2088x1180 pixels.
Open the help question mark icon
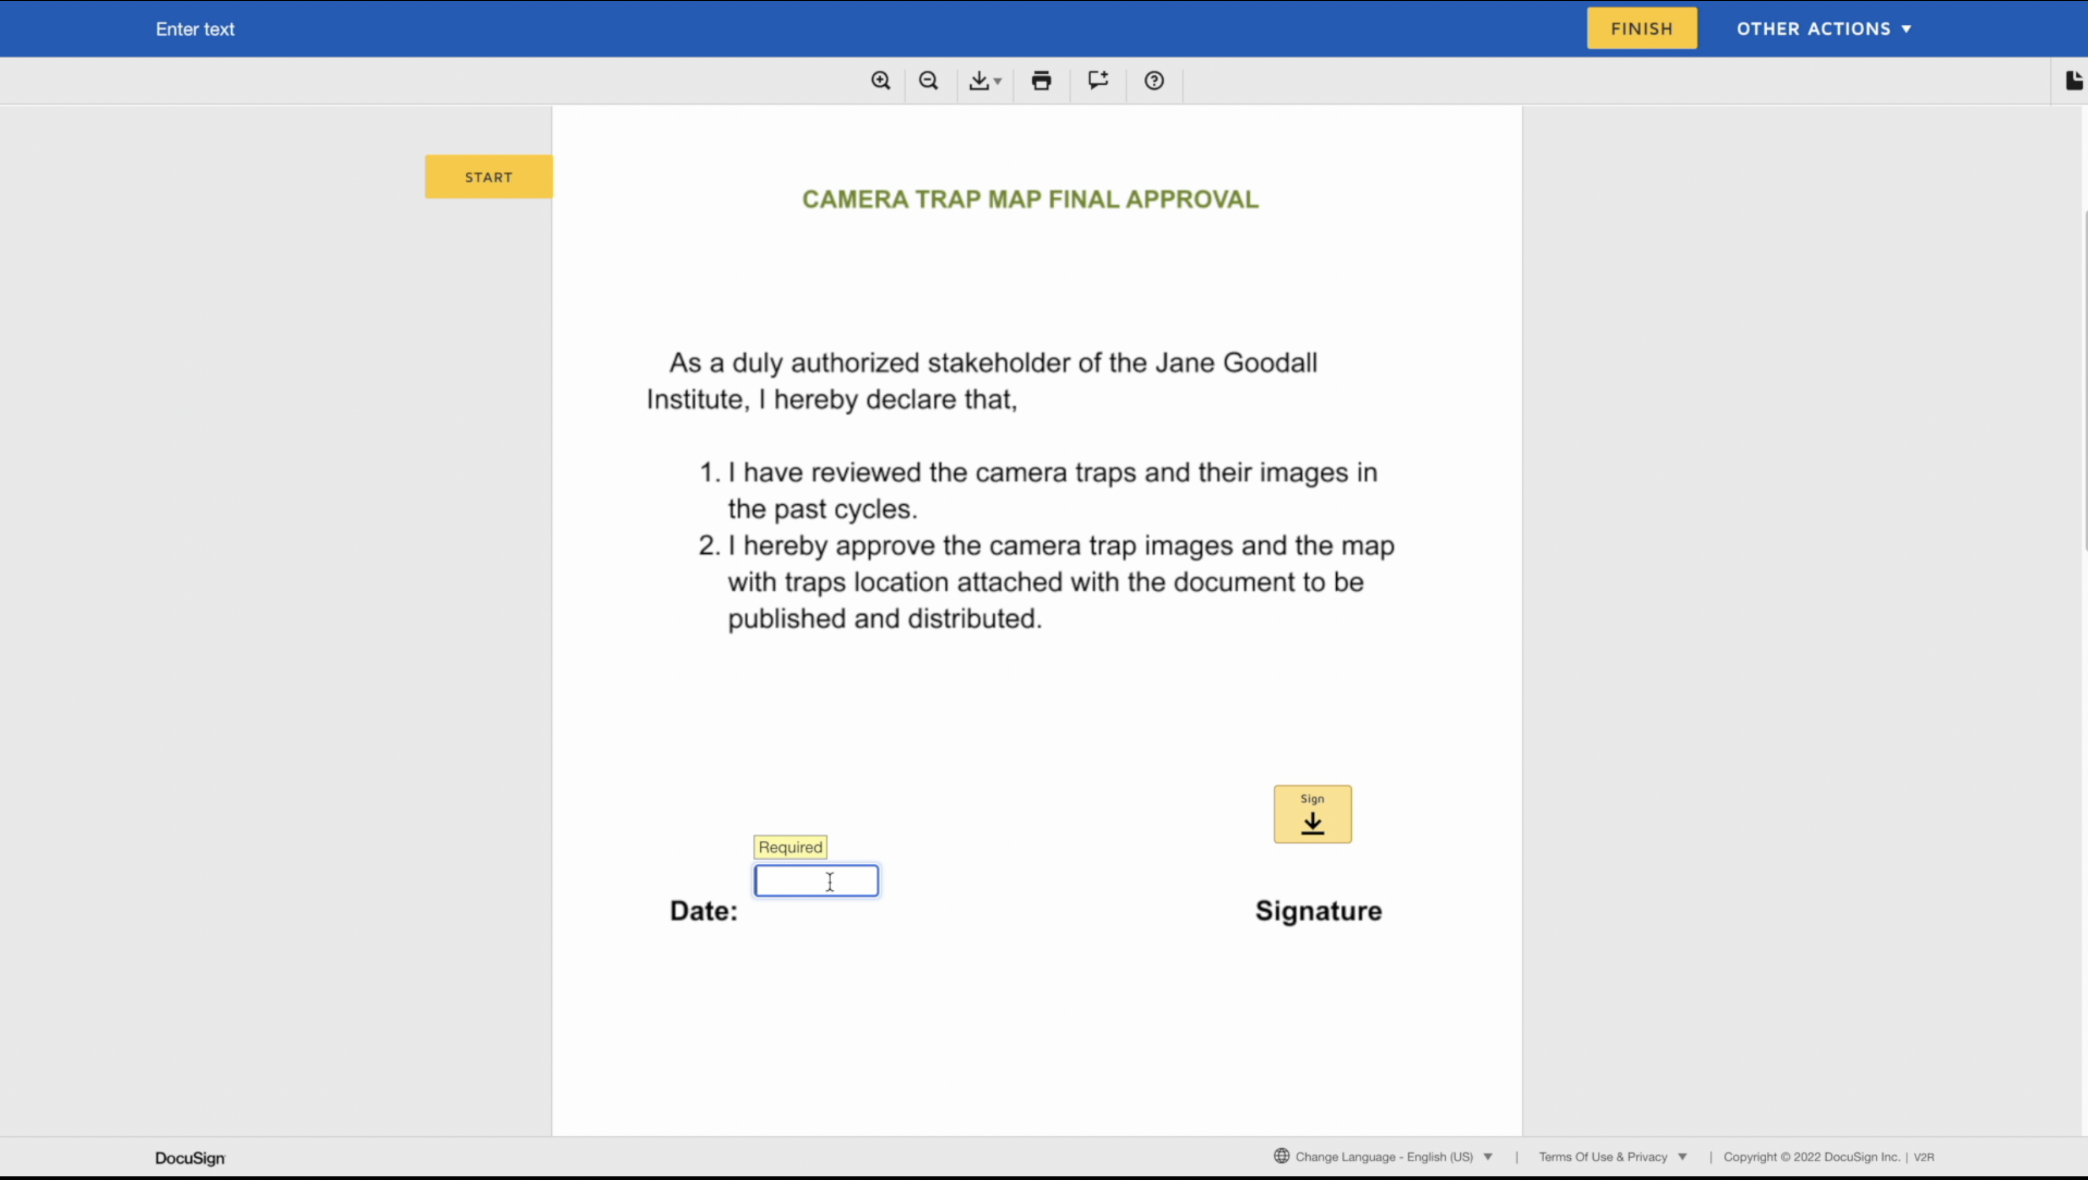(1154, 80)
